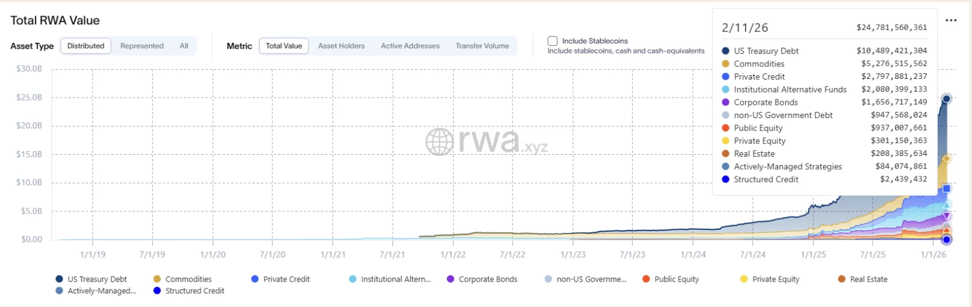Click the Private Credit square marker on the chart
This screenshot has height=307, width=972.
click(947, 188)
